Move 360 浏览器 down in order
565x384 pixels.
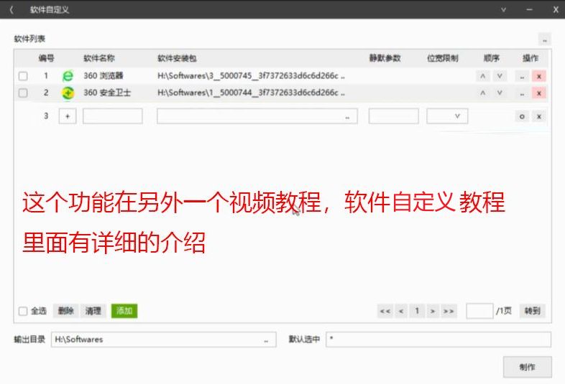[x=499, y=75]
